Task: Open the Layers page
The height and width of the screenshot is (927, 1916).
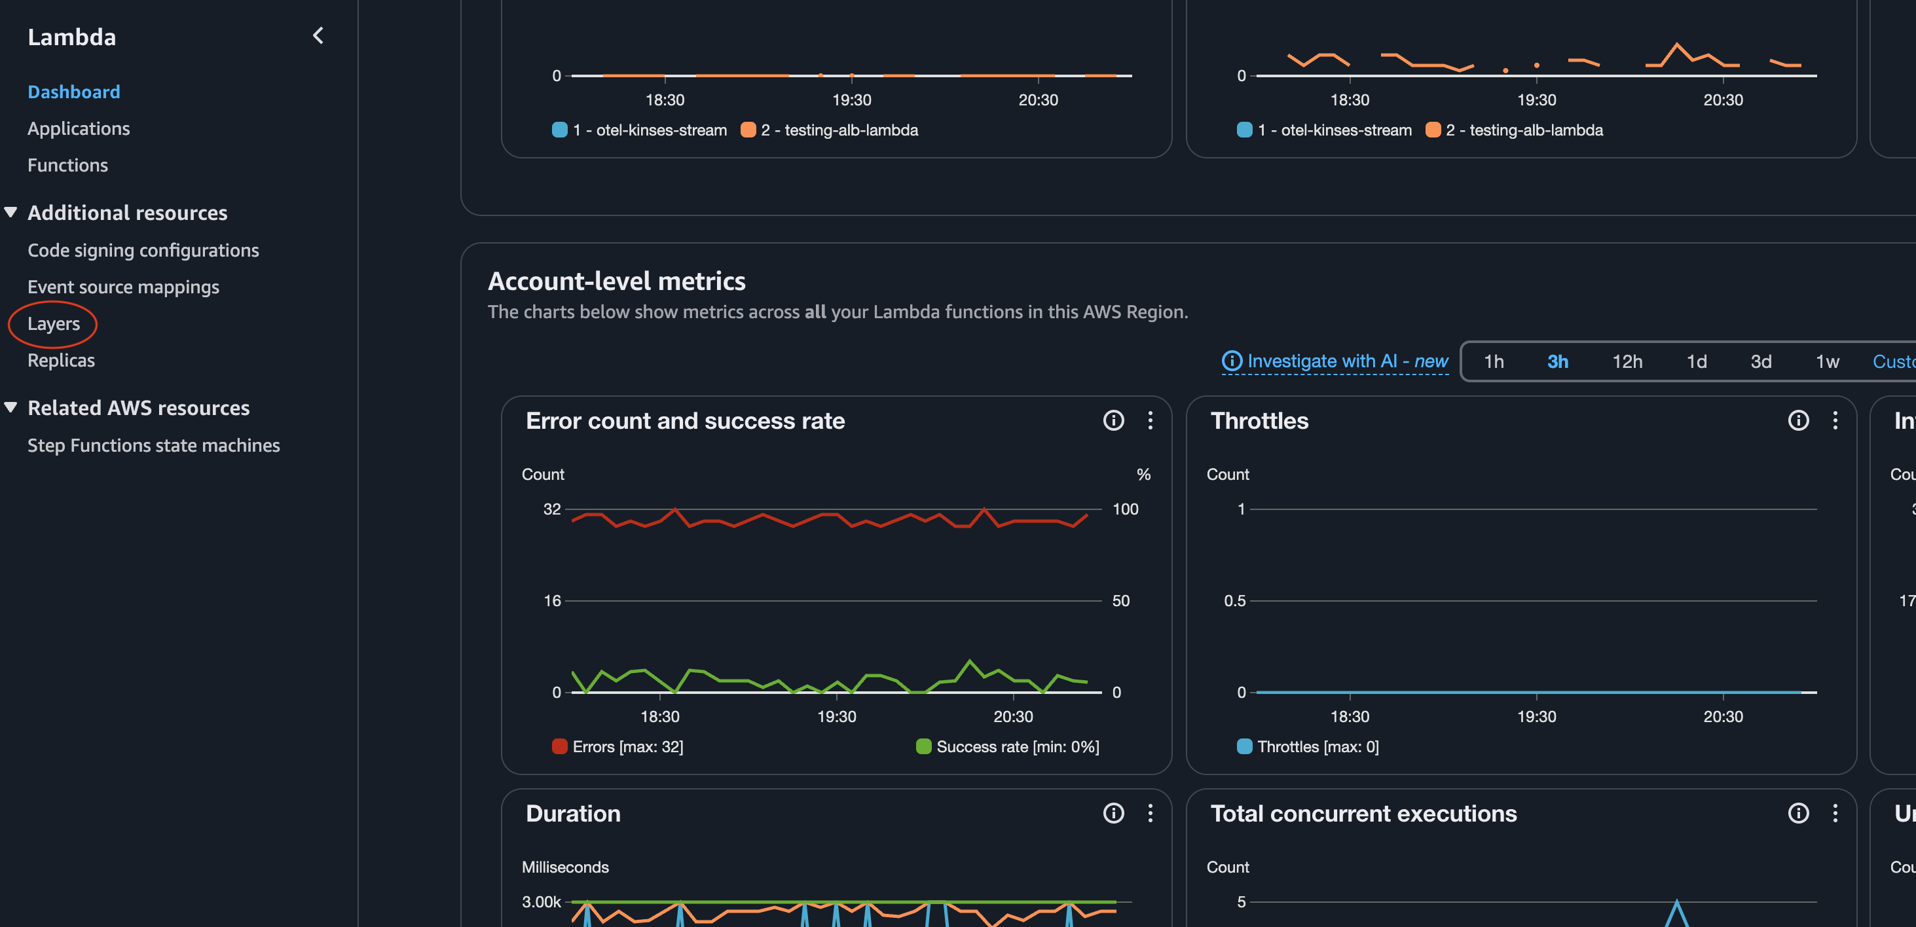Action: pyautogui.click(x=54, y=323)
